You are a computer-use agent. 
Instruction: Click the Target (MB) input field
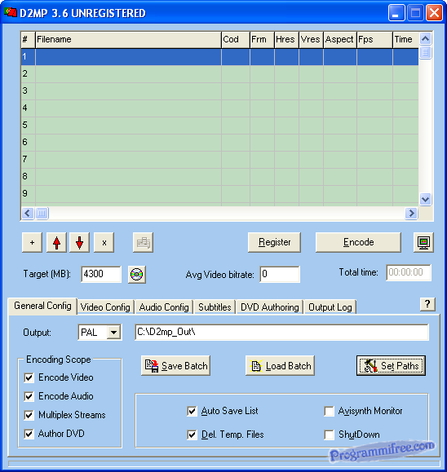(x=101, y=274)
